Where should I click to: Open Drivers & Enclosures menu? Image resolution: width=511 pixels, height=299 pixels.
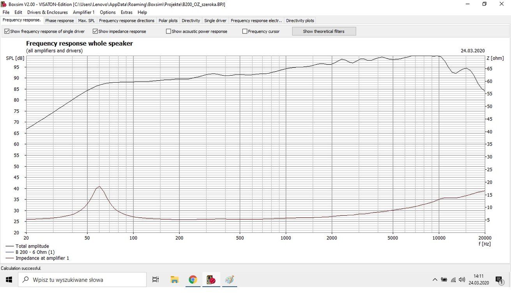[48, 12]
